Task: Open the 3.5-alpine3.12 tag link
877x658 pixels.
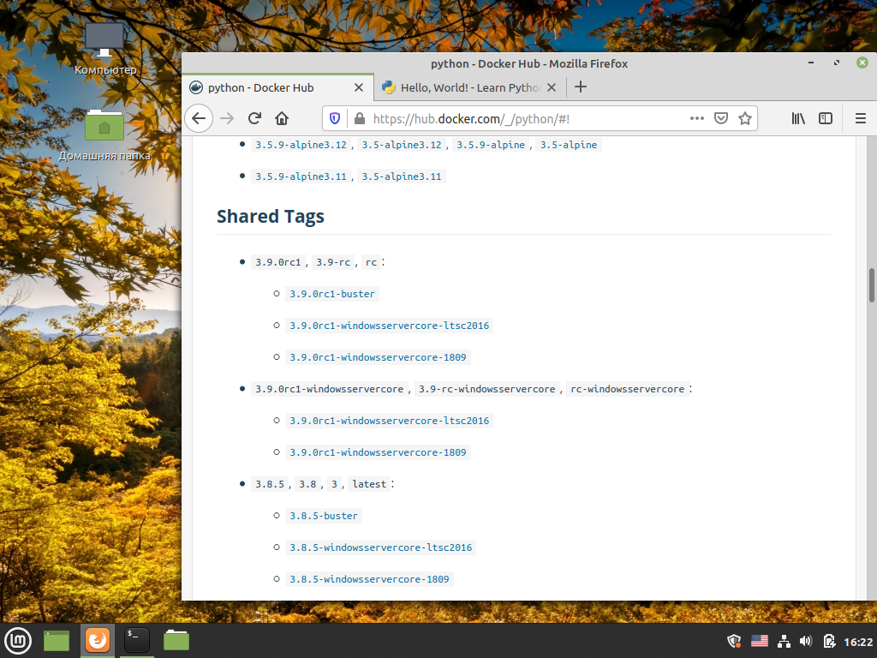Action: coord(402,145)
